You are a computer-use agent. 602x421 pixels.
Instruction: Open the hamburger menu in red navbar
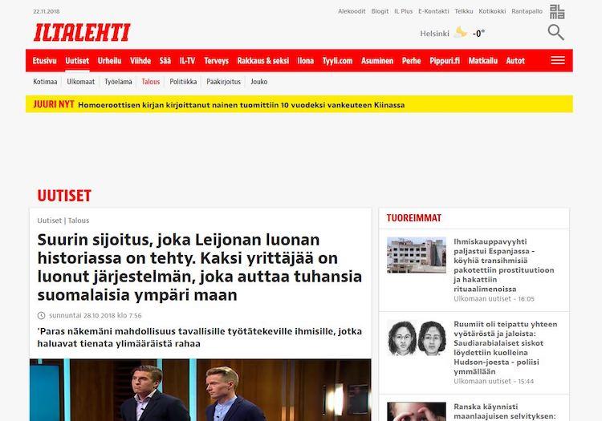tap(558, 60)
